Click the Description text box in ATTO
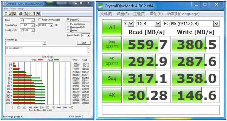227x121 pixels. (x=46, y=50)
